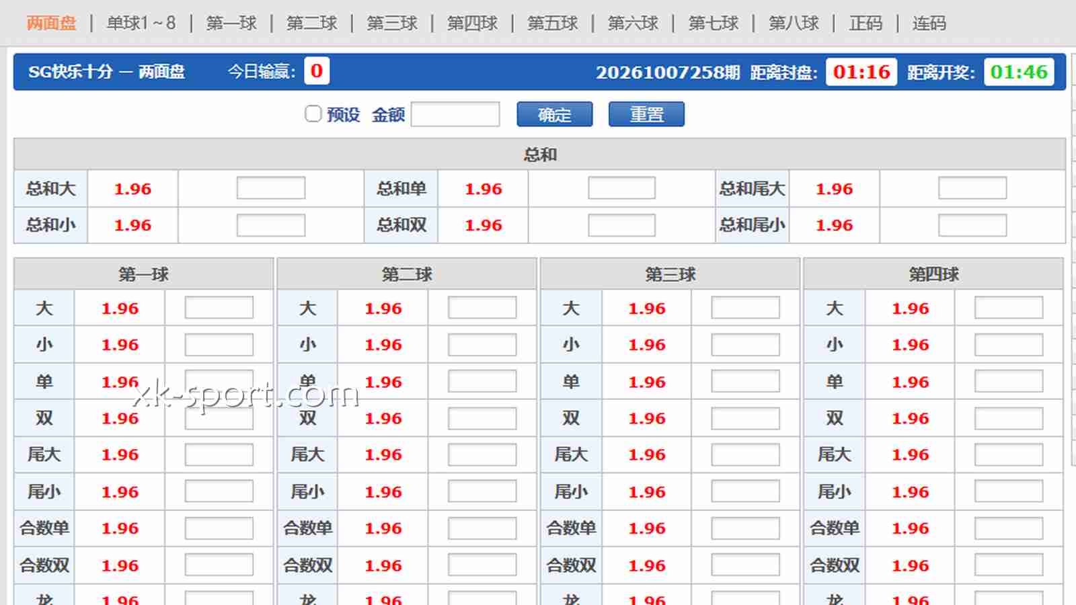The image size is (1076, 605).
Task: Click 第二球 大 bet input field
Action: click(482, 308)
